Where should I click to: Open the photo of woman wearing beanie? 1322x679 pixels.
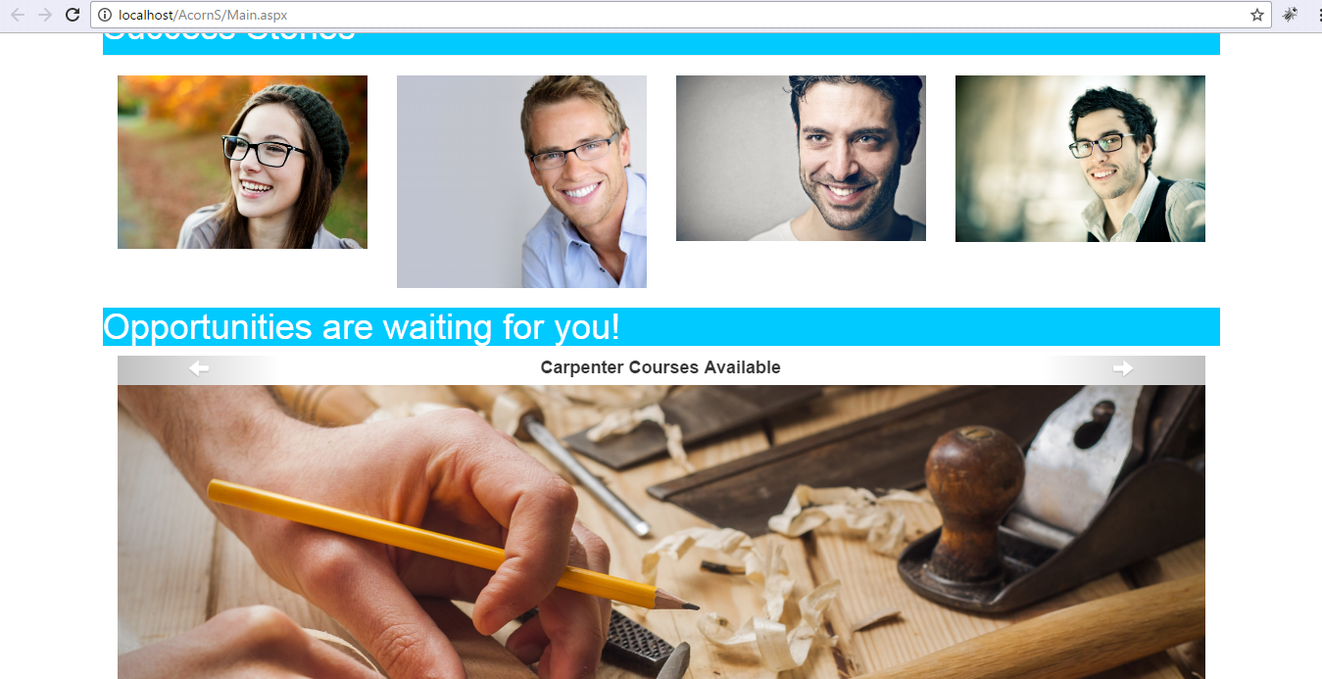242,162
